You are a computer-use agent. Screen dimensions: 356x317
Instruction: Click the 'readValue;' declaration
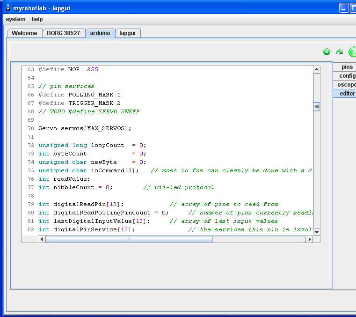[x=72, y=179]
